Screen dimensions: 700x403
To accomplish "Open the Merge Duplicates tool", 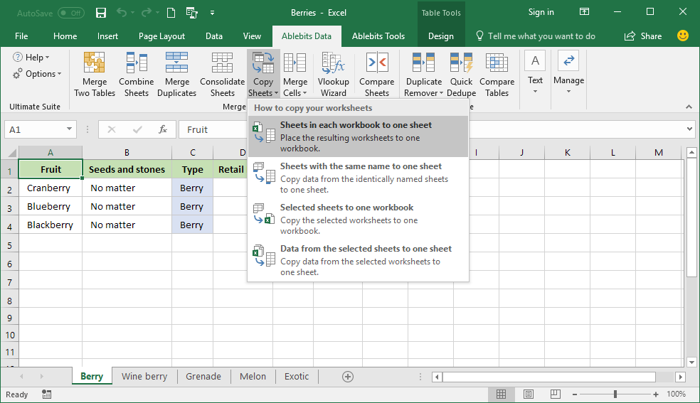I will (177, 75).
